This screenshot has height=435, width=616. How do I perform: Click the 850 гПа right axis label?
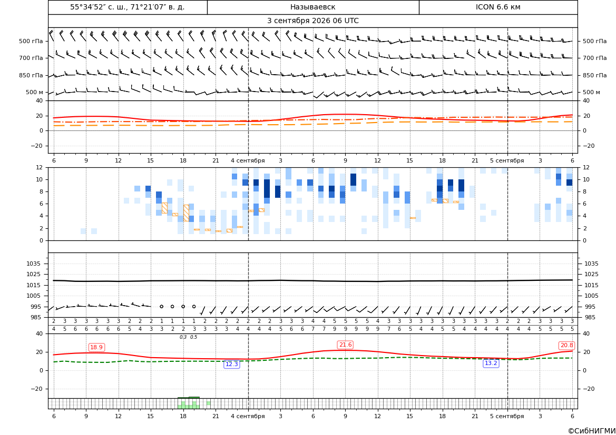pyautogui.click(x=594, y=75)
